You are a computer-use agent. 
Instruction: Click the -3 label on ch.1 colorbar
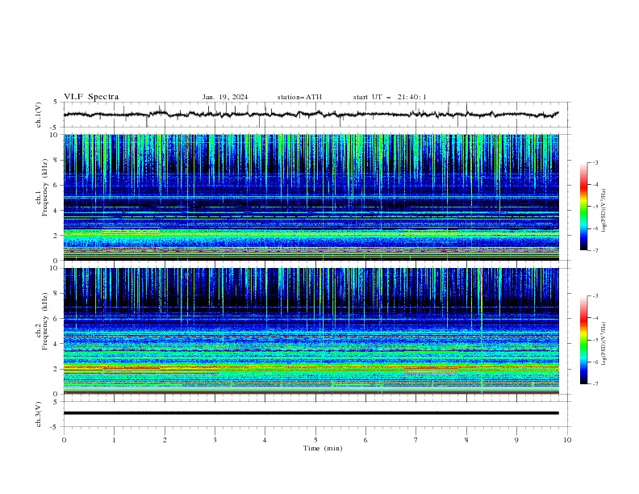[595, 162]
